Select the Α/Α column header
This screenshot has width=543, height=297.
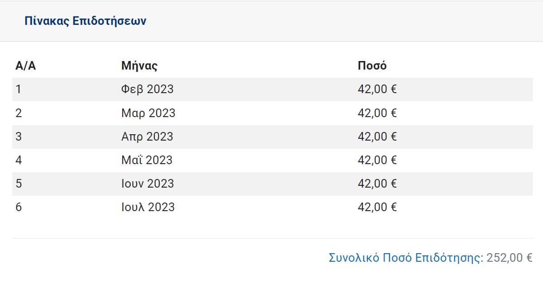pyautogui.click(x=26, y=66)
